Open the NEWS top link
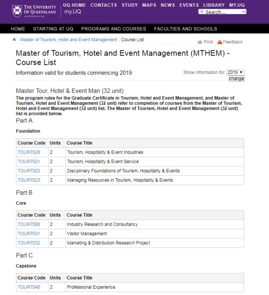This screenshot has height=295, width=269. 168,5
